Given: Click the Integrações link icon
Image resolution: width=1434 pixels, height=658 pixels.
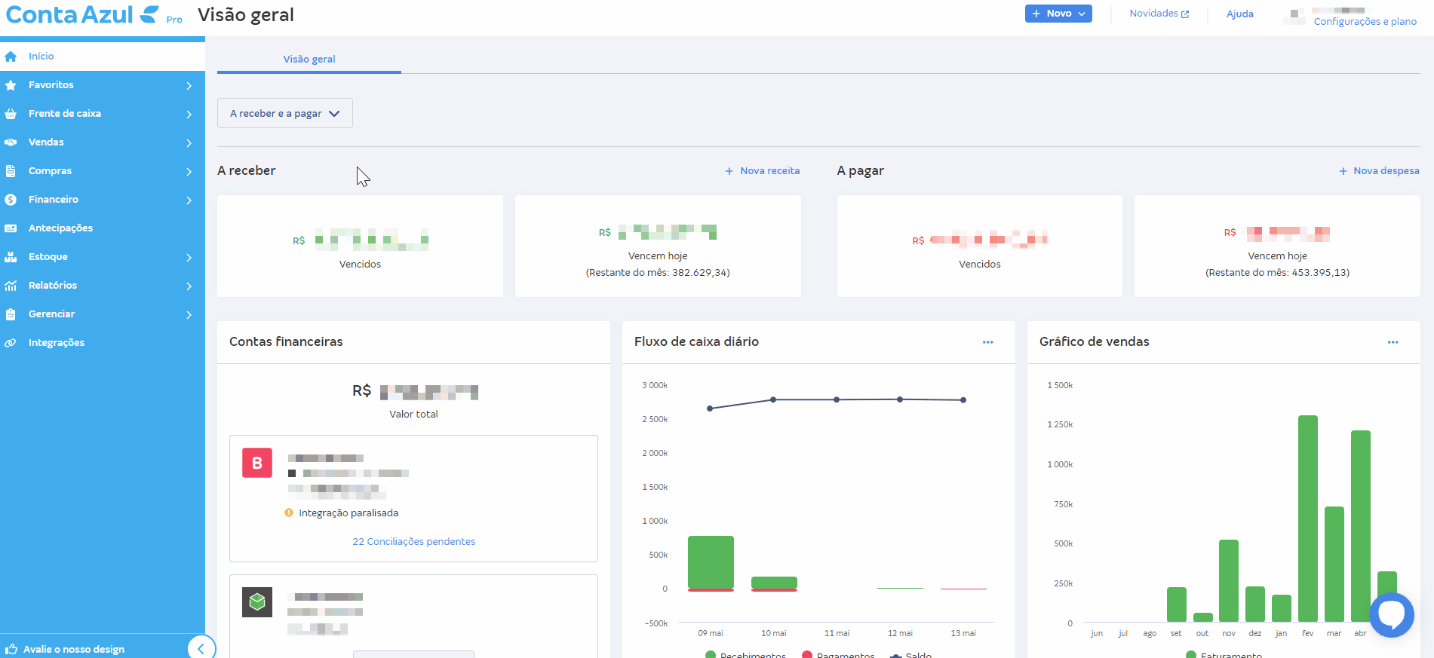Looking at the screenshot, I should [x=11, y=343].
